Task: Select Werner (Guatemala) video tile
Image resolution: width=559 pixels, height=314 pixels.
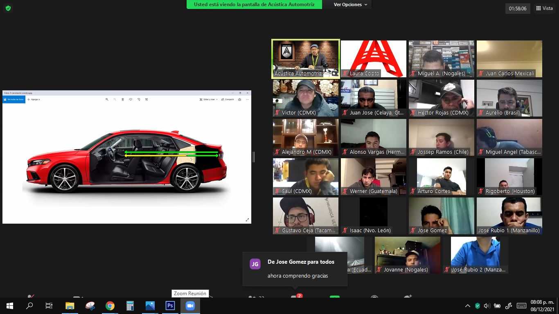Action: click(374, 177)
